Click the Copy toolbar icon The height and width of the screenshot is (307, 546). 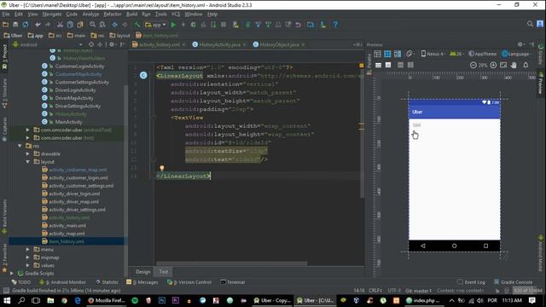[x=70, y=25]
